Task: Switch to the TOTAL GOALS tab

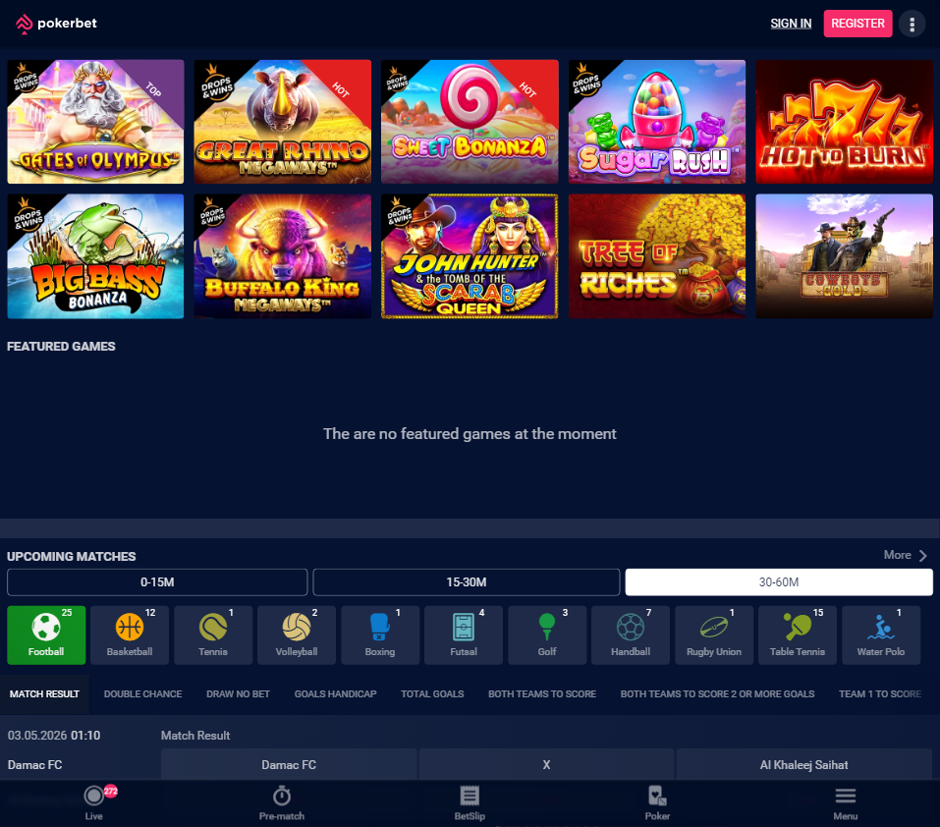Action: (432, 694)
